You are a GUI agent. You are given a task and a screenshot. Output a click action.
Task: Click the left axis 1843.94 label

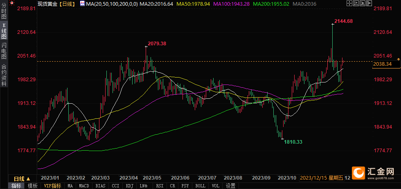click(x=25, y=127)
